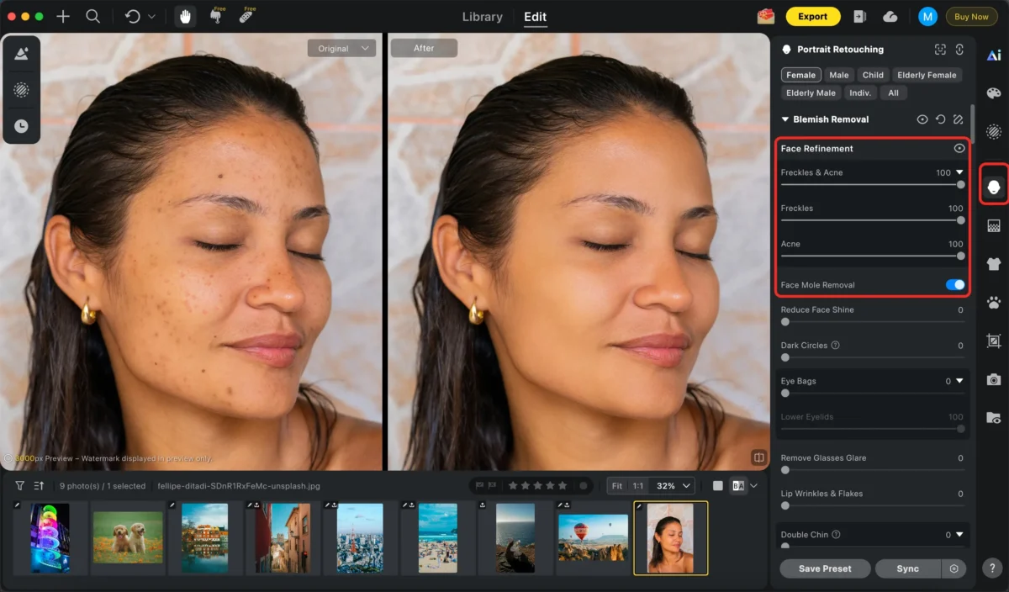This screenshot has width=1009, height=592.
Task: Open the AI enhance panel in the sidebar
Action: (993, 55)
